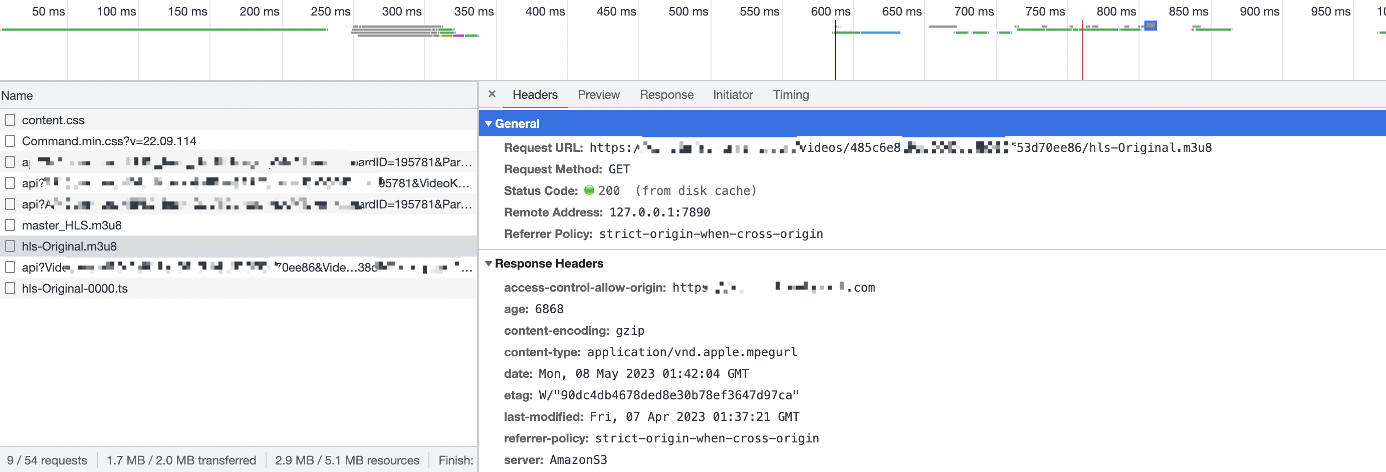
Task: Click the server AmazonS3 value
Action: point(578,460)
